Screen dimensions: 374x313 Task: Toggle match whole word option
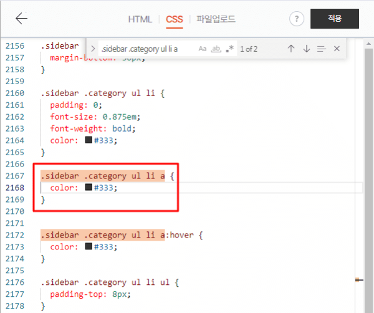tap(216, 49)
